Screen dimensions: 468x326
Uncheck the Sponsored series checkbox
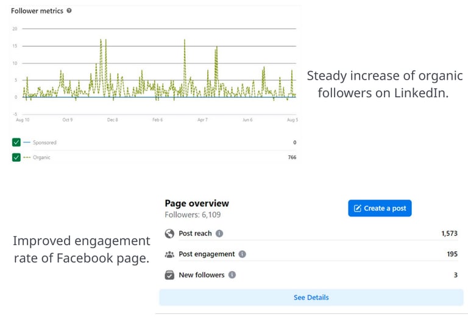pyautogui.click(x=16, y=142)
